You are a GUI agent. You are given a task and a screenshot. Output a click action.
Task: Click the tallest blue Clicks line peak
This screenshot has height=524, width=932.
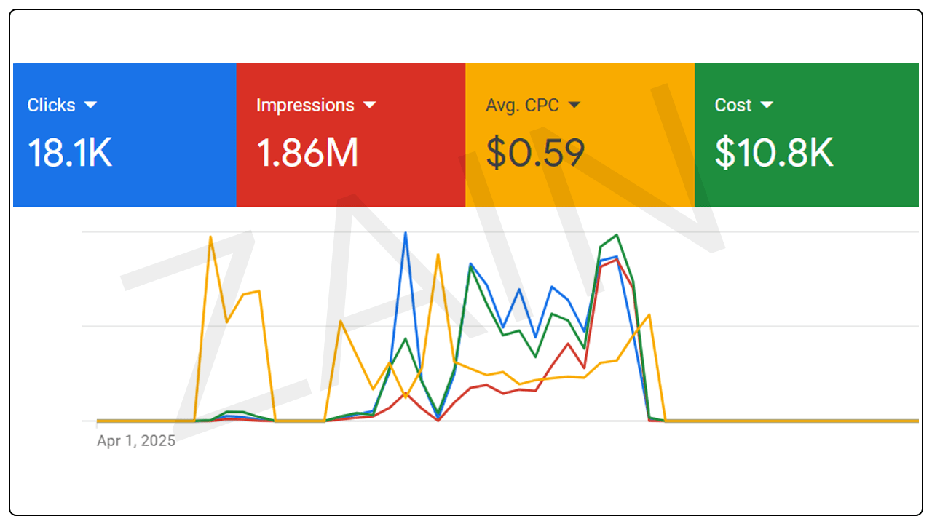[x=405, y=234]
